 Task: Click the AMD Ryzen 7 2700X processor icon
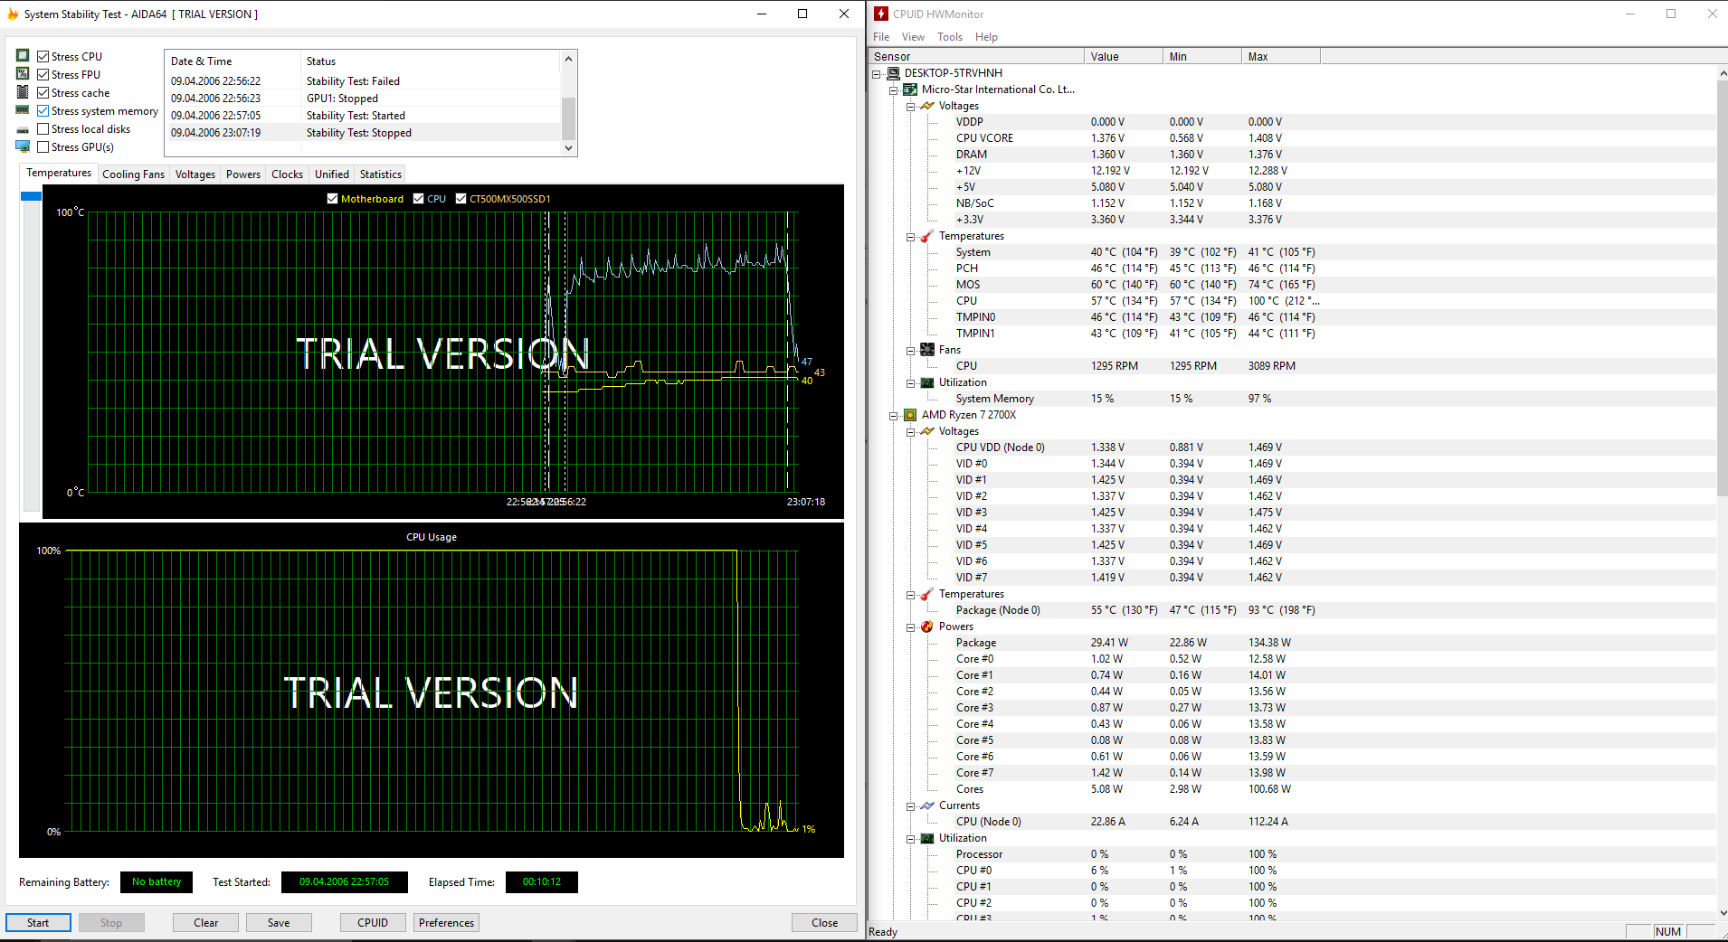pyautogui.click(x=910, y=415)
